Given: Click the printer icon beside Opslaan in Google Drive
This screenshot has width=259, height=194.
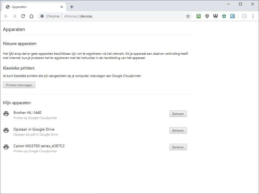Looking at the screenshot, I should tap(6, 131).
